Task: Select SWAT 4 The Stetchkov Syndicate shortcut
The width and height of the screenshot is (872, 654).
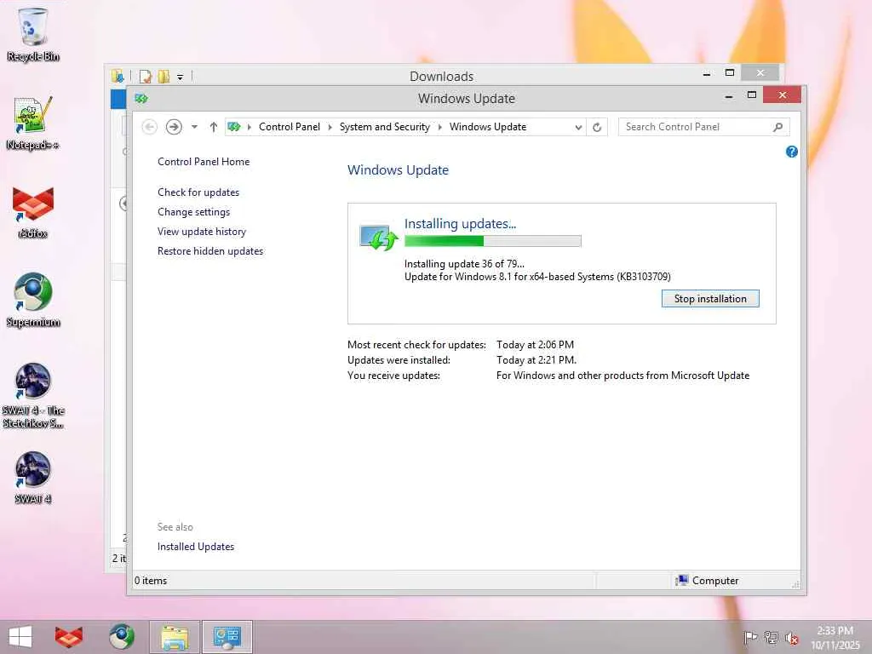Action: click(33, 395)
